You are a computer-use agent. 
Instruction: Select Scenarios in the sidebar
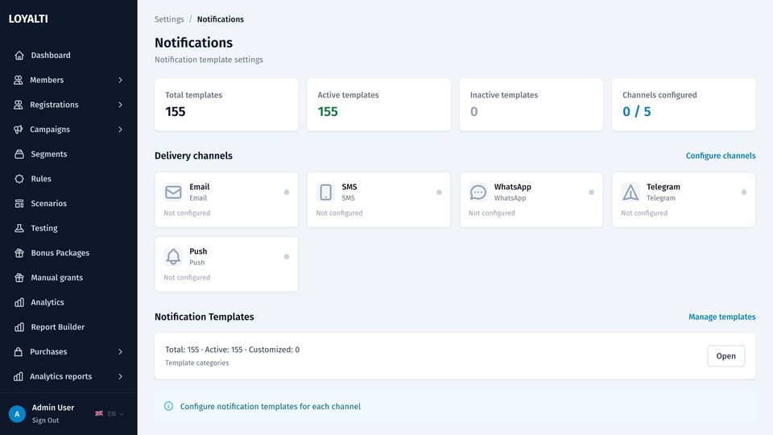pos(68,203)
